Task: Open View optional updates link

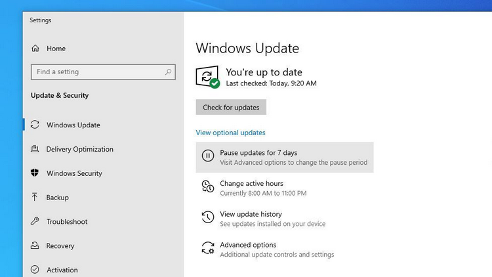Action: click(231, 133)
